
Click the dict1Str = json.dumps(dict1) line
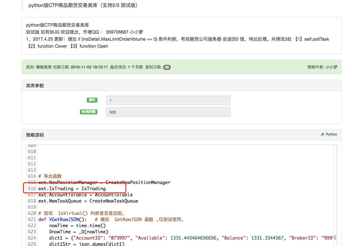87,244
